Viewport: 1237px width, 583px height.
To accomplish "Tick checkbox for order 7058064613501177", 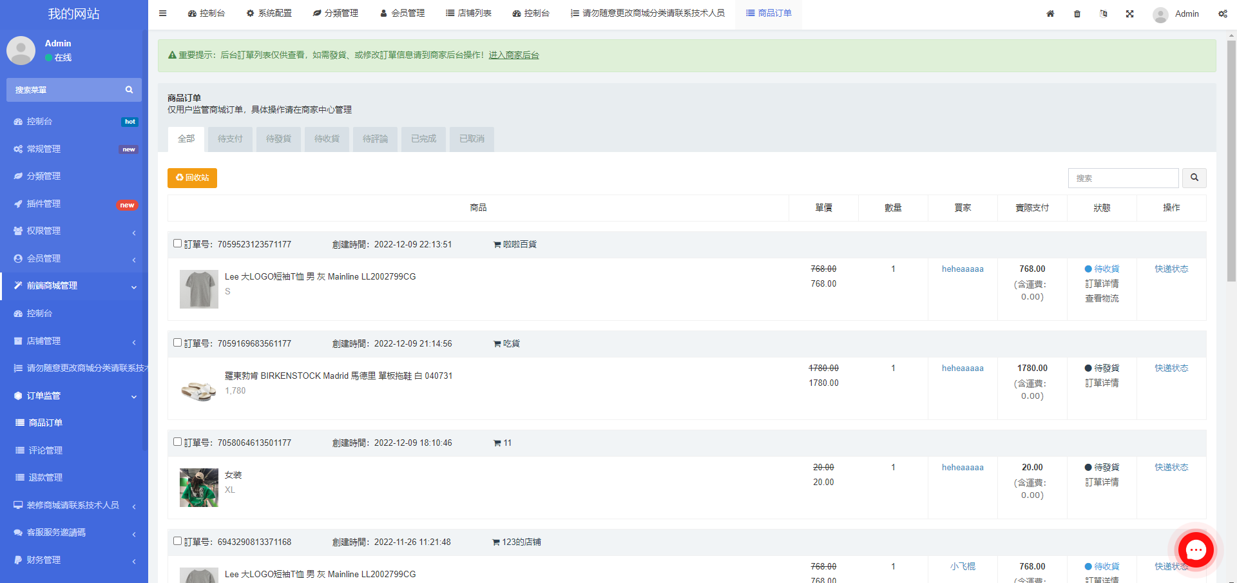I will pos(177,442).
